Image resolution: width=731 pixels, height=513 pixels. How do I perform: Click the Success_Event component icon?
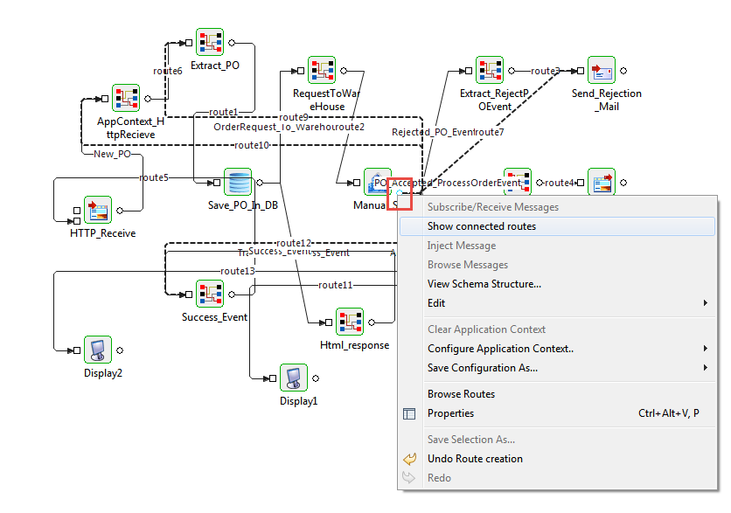tap(210, 294)
